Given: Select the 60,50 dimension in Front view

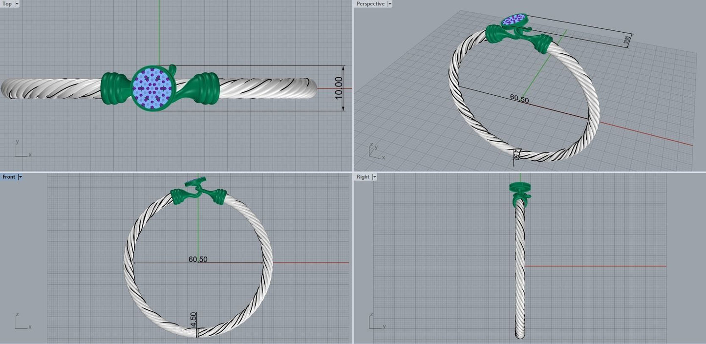Looking at the screenshot, I should pyautogui.click(x=198, y=259).
